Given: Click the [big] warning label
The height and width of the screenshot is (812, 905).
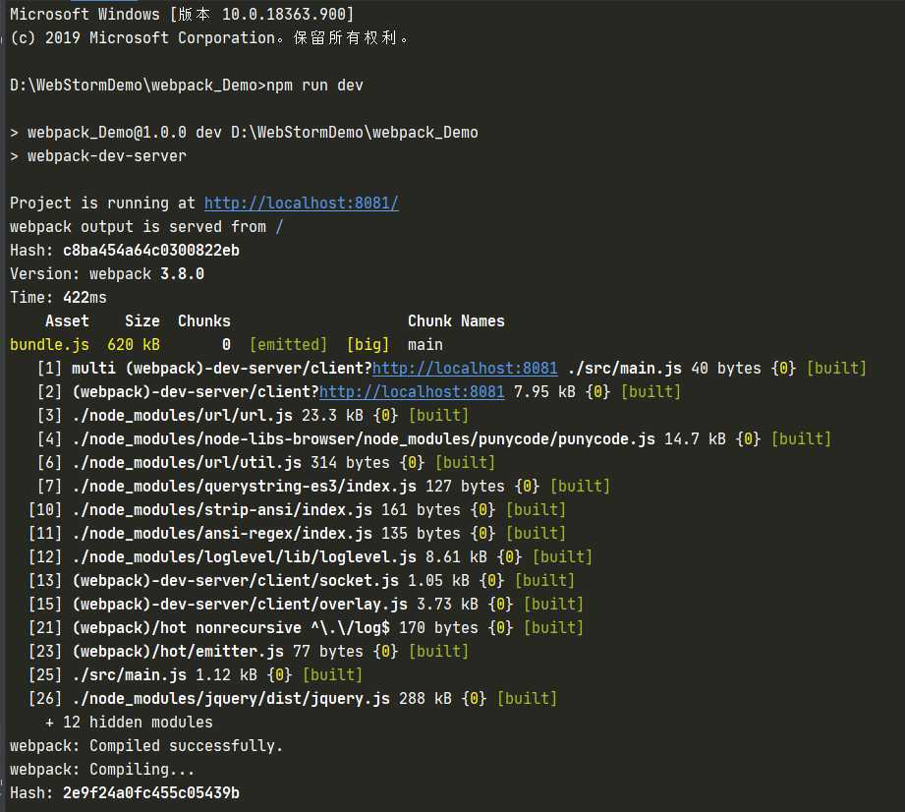Looking at the screenshot, I should pos(368,345).
